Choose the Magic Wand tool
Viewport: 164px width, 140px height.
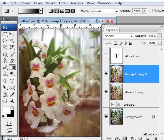(12, 40)
